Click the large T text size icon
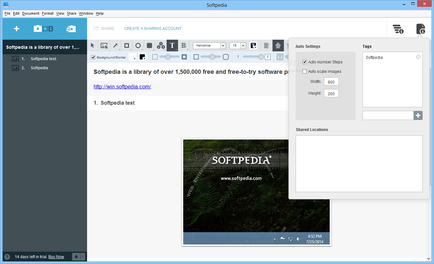 [x=268, y=57]
